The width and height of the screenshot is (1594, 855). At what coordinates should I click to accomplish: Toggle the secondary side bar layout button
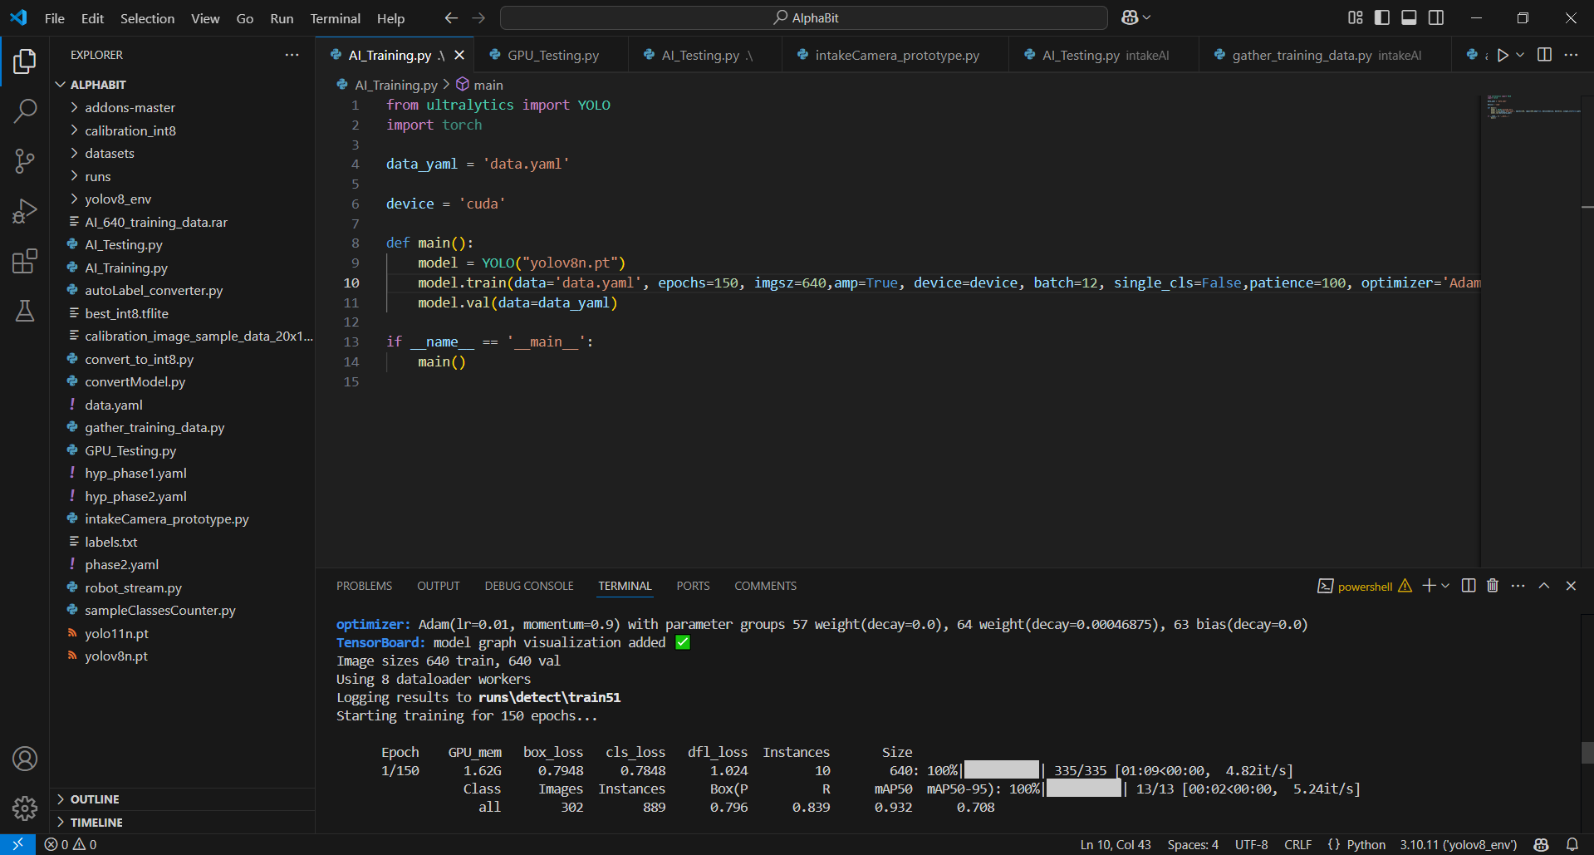pyautogui.click(x=1436, y=17)
